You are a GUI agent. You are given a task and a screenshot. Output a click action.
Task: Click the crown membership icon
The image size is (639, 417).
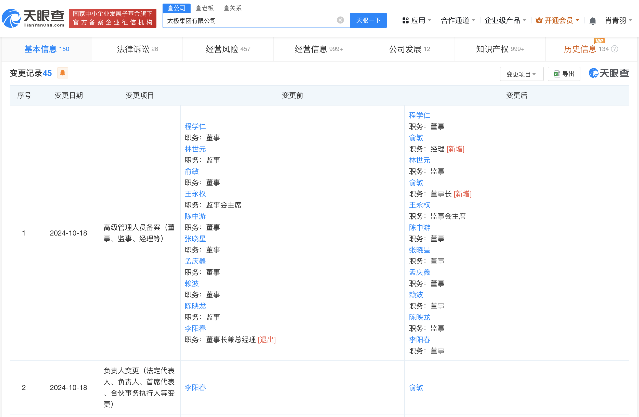pos(539,20)
